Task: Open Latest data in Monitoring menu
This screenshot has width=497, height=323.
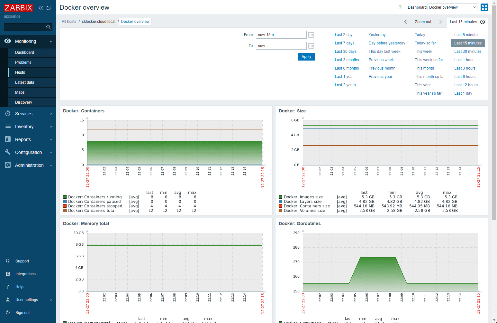Action: (25, 82)
